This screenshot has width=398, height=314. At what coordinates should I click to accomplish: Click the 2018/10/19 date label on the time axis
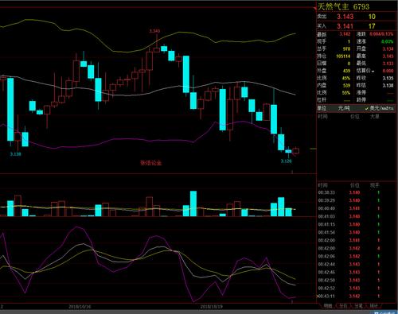pos(211,307)
